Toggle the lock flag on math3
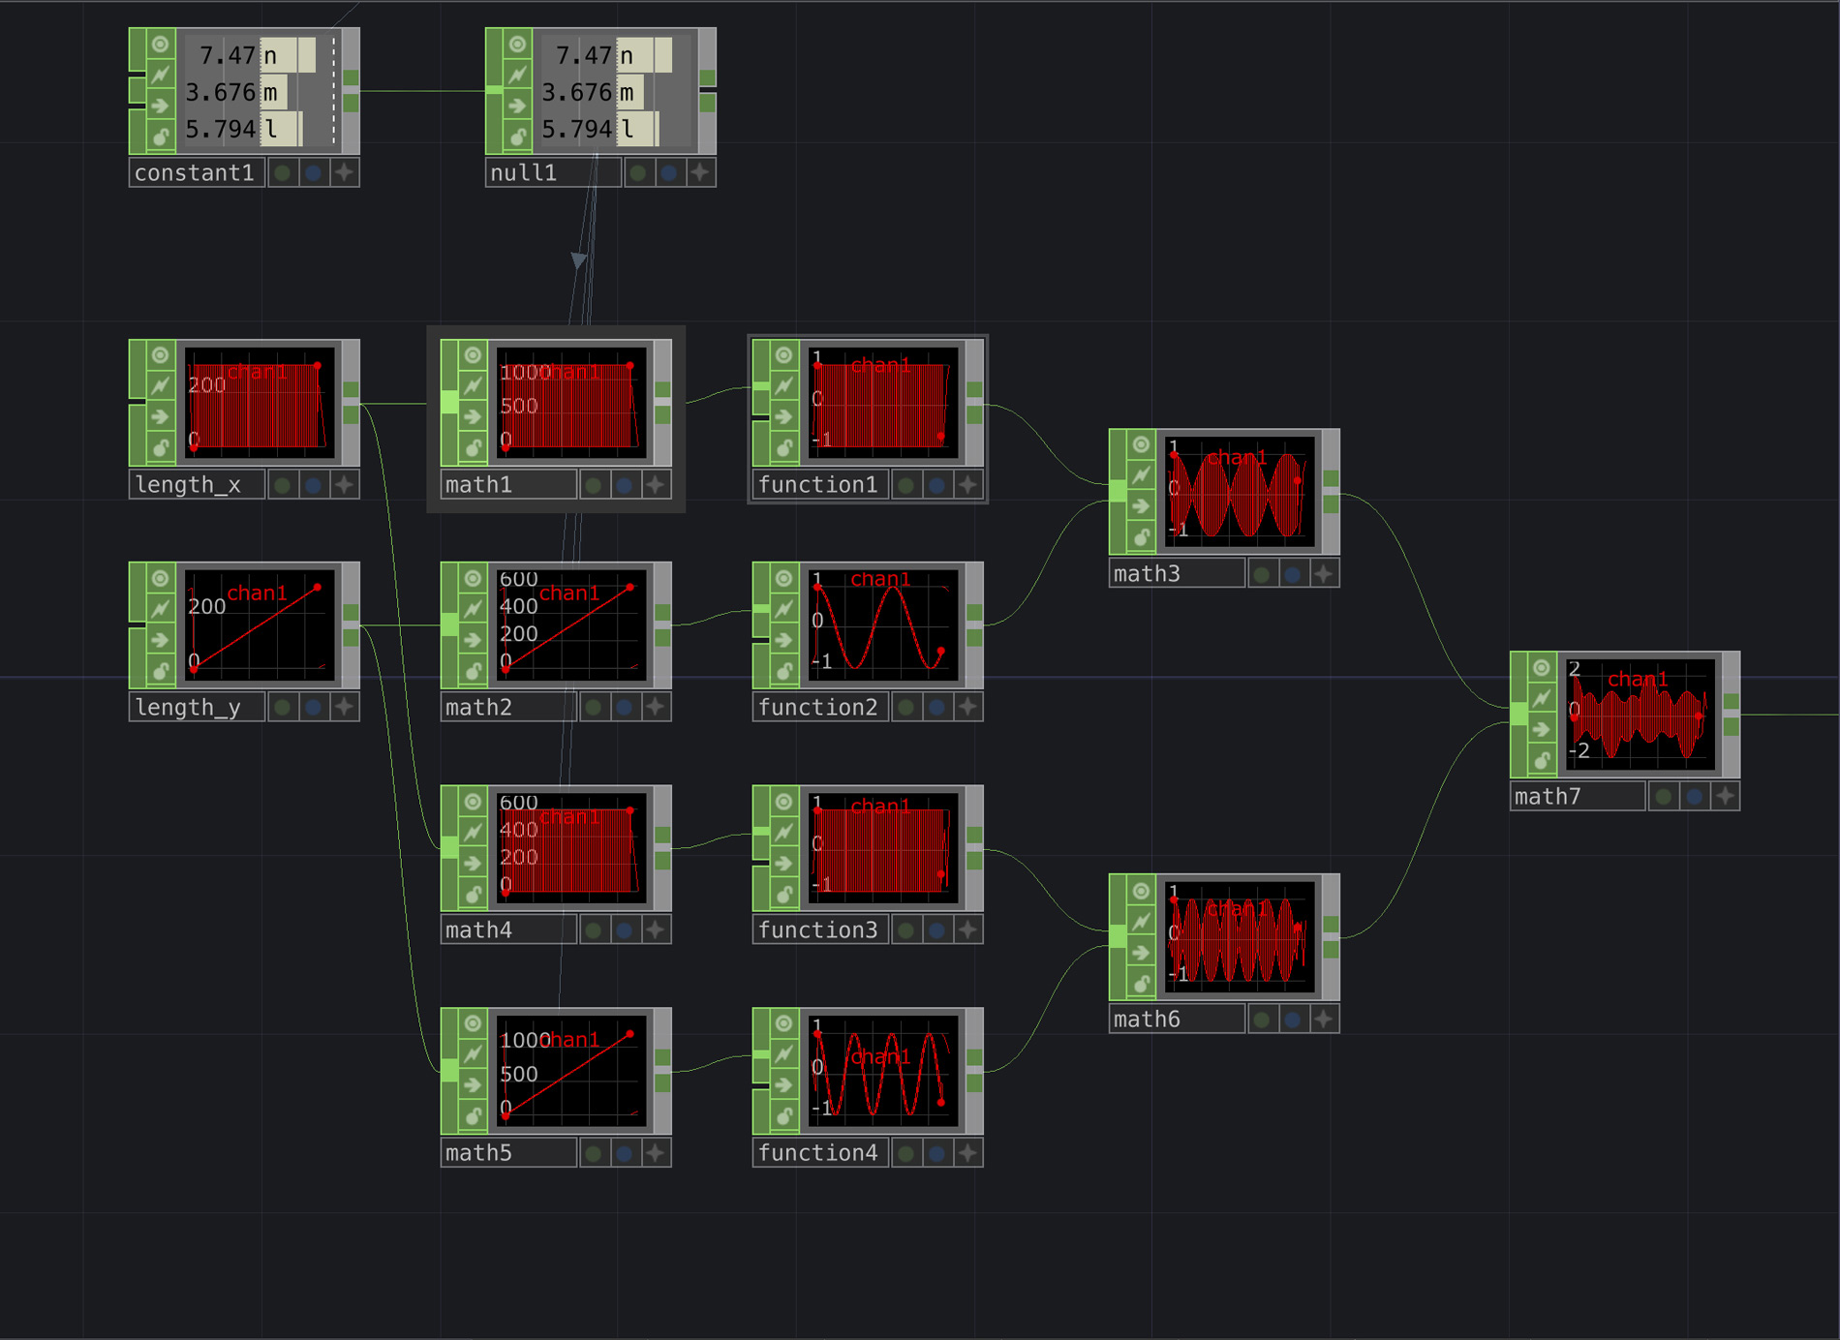This screenshot has width=1840, height=1340. click(x=1141, y=537)
